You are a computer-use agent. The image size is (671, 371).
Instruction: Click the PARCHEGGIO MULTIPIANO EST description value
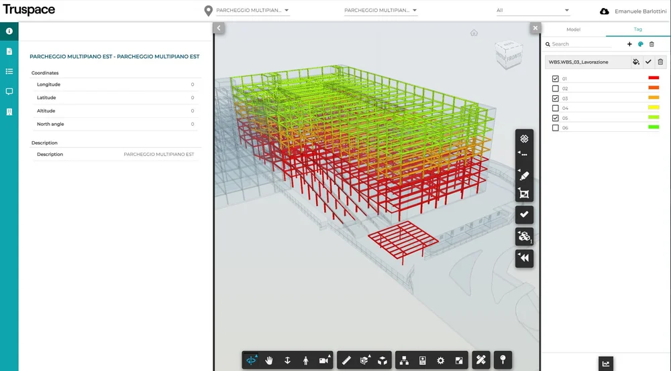point(159,154)
